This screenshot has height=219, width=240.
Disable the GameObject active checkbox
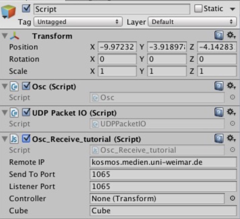pos(26,8)
